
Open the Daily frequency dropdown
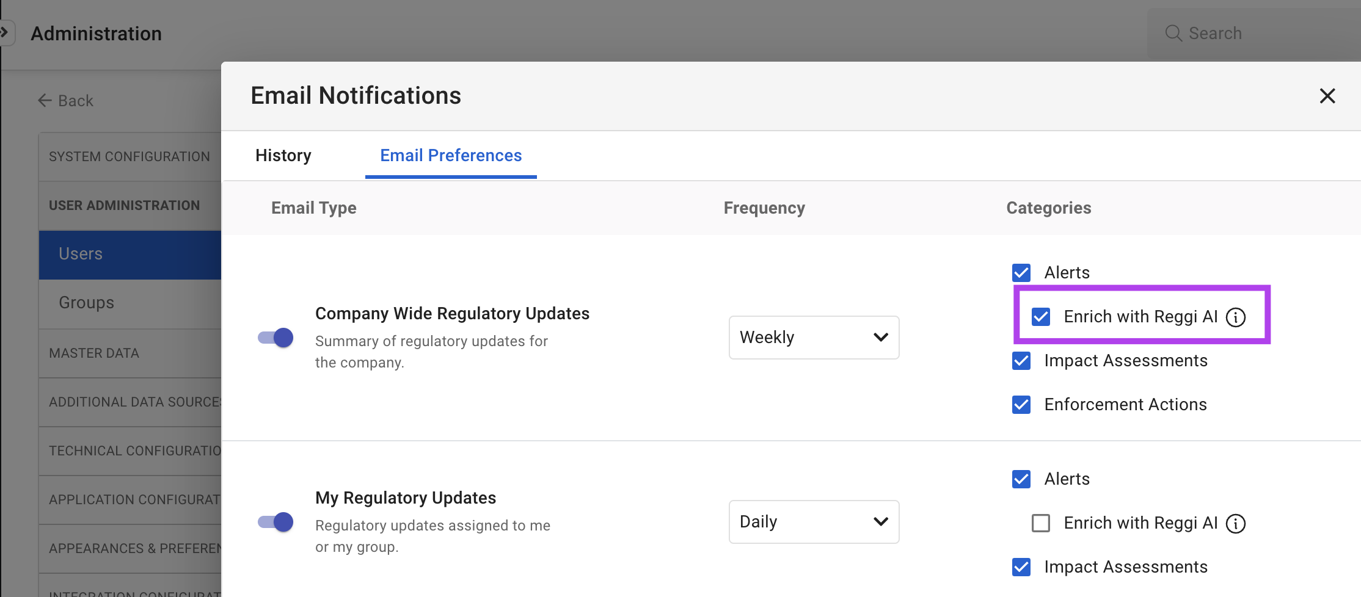tap(814, 522)
